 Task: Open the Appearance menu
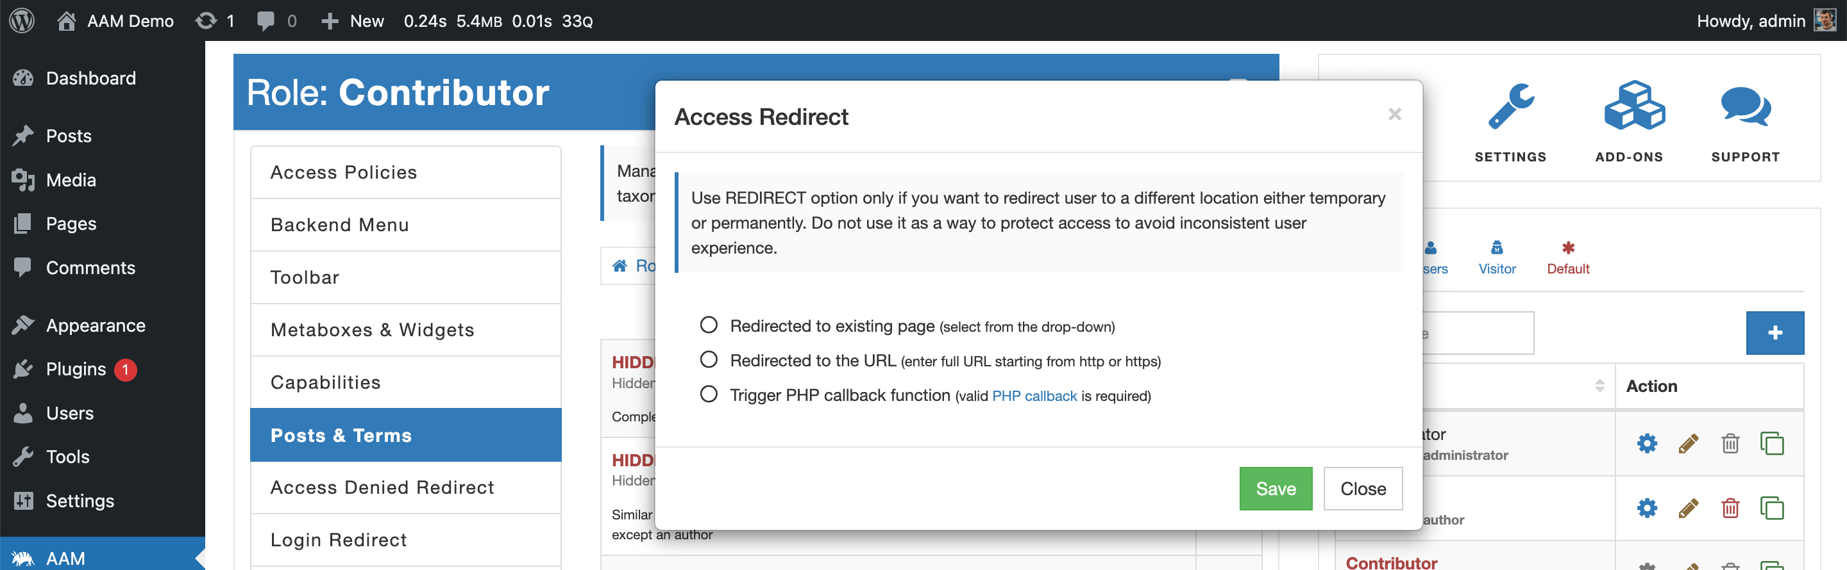tap(103, 326)
